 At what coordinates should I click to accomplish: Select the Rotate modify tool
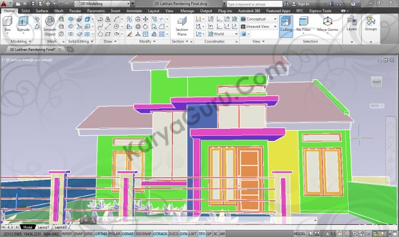point(145,26)
